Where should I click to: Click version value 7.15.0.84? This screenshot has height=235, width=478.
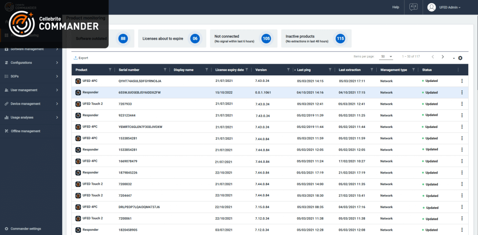[x=262, y=207]
